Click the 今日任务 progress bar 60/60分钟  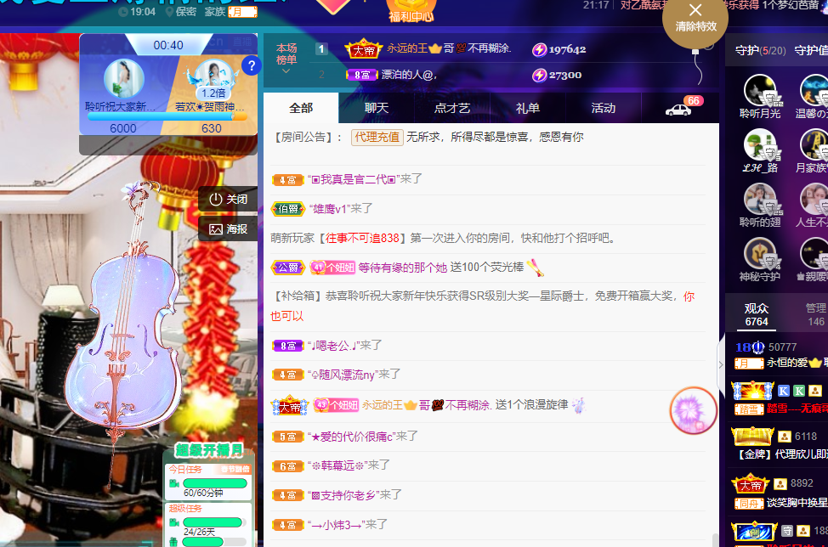215,483
